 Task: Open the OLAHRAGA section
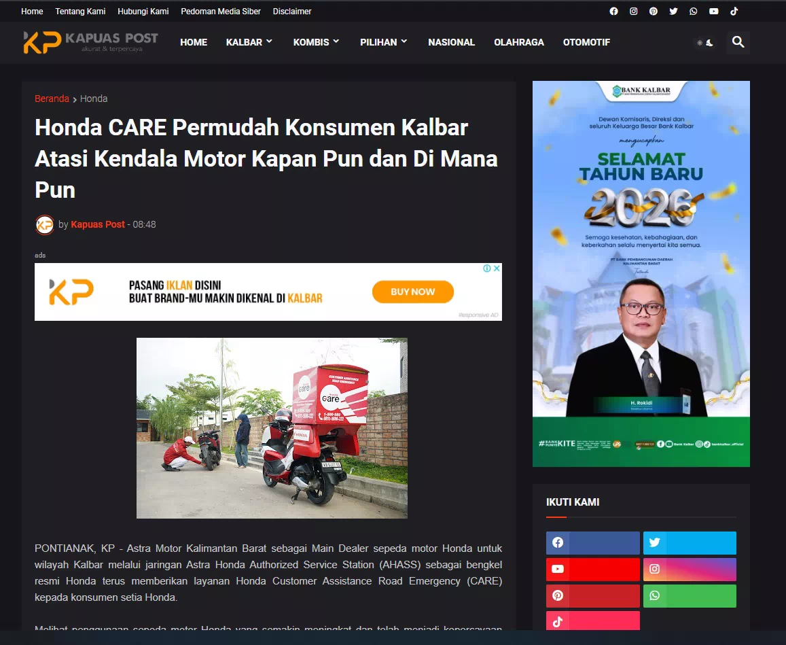[x=519, y=42]
